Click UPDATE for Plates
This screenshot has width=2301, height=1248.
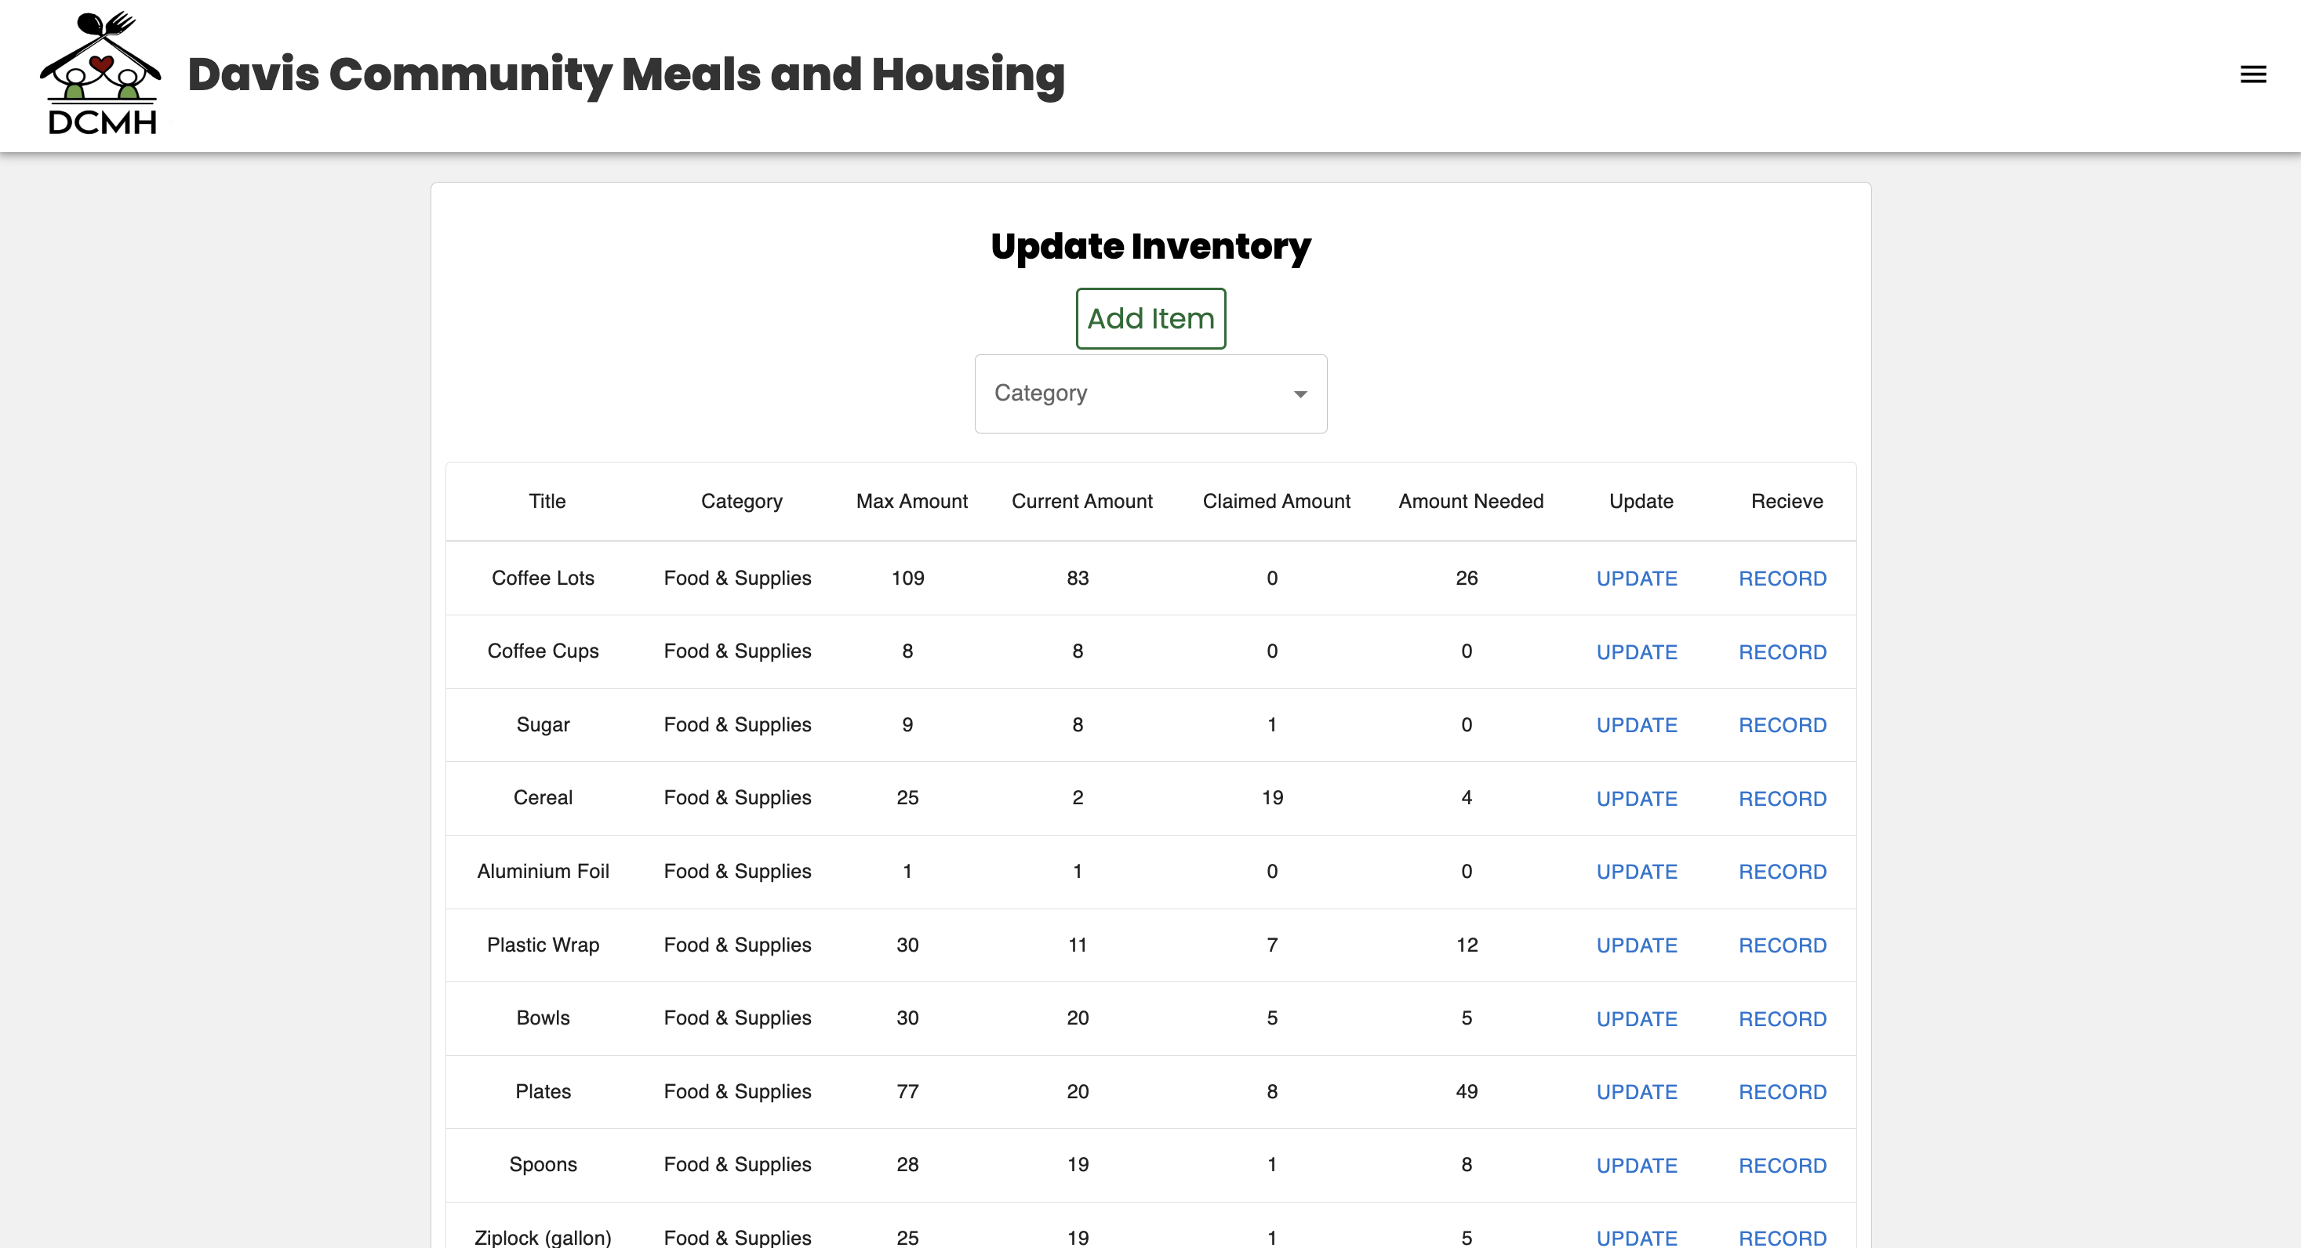(1635, 1092)
